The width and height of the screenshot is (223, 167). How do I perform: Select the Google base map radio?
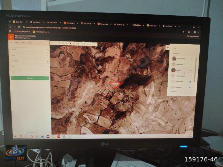(x=191, y=70)
